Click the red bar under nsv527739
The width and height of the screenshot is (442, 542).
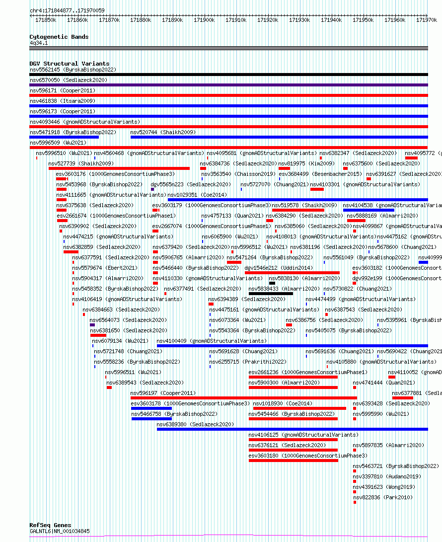[x=119, y=169]
